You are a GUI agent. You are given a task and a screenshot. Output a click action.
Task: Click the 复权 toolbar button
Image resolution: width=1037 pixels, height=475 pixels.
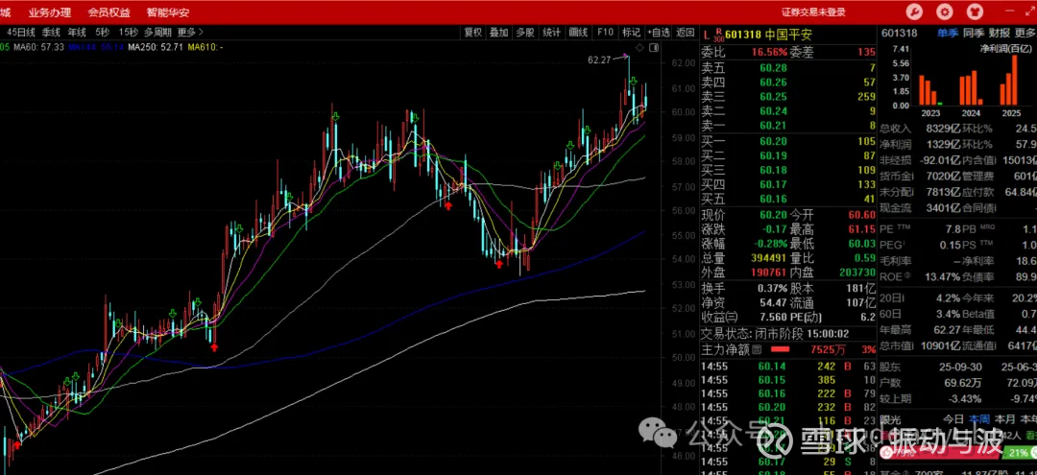[x=472, y=32]
